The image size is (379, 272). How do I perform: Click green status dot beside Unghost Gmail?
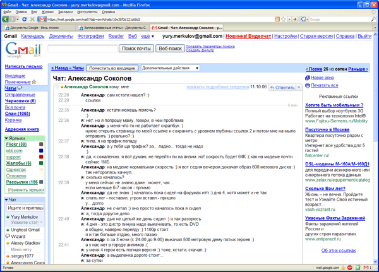pyautogui.click(x=8, y=230)
